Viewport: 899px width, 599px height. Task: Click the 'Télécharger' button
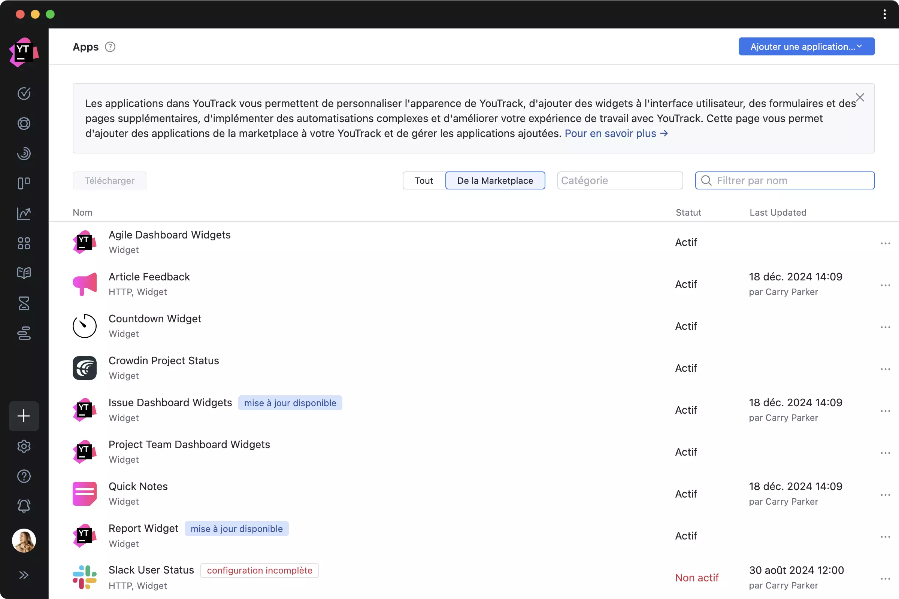(109, 180)
